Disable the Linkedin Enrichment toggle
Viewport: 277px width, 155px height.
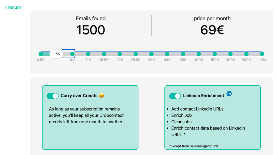click(x=175, y=96)
